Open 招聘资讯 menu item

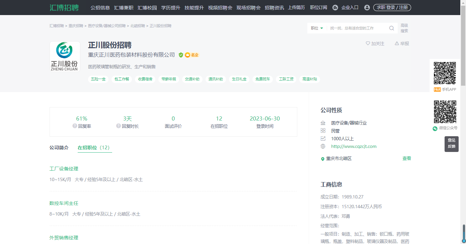point(274,7)
